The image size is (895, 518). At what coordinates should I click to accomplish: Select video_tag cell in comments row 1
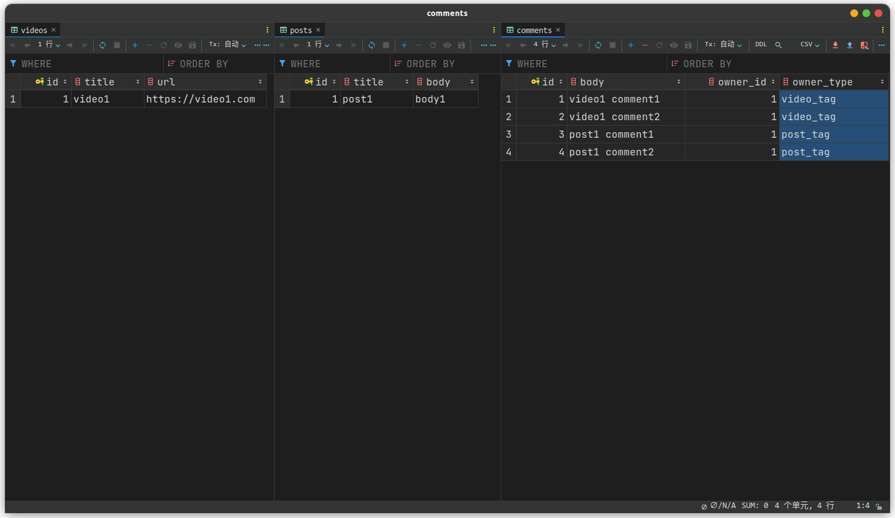[x=834, y=99]
